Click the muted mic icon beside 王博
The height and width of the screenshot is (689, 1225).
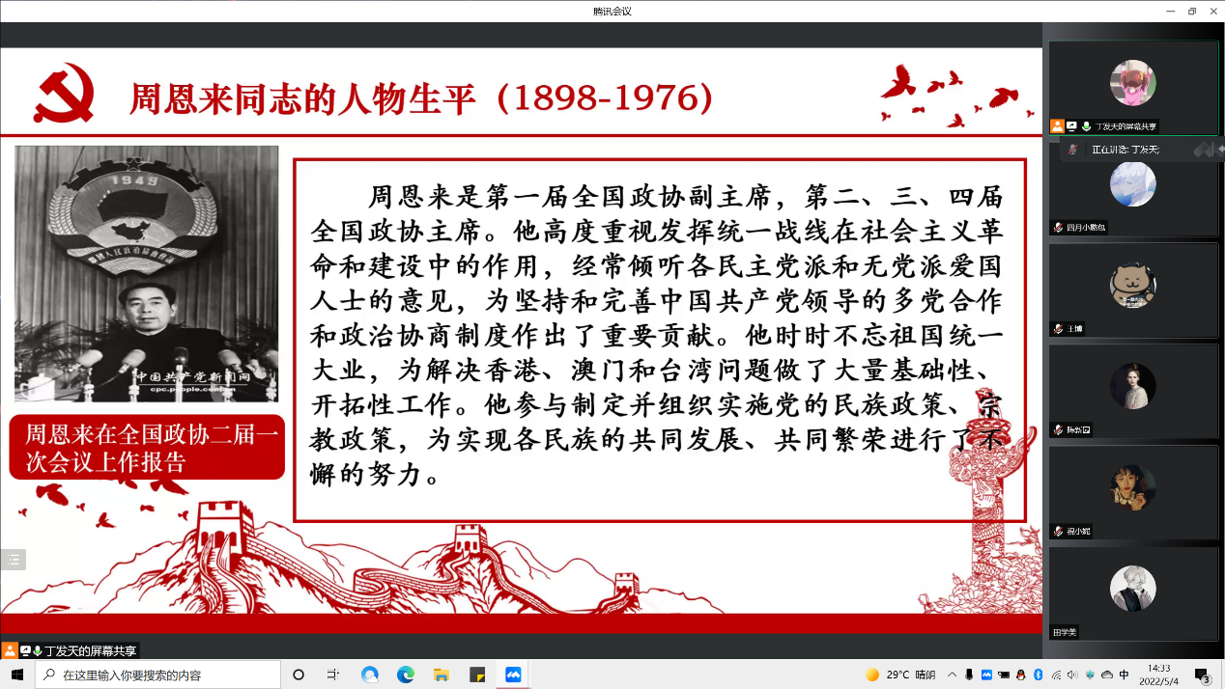(1059, 329)
